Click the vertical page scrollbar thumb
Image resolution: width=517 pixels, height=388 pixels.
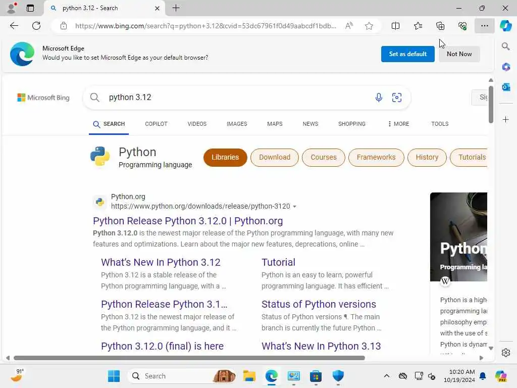click(x=491, y=104)
